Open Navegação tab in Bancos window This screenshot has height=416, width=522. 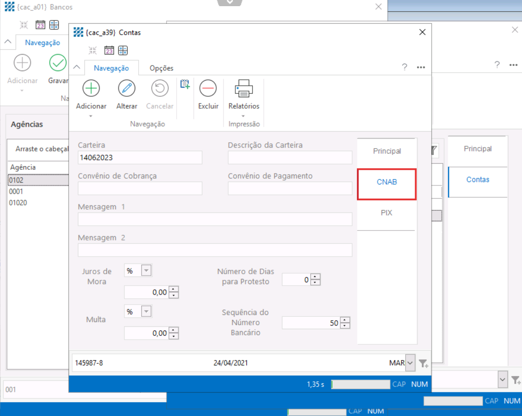point(42,43)
